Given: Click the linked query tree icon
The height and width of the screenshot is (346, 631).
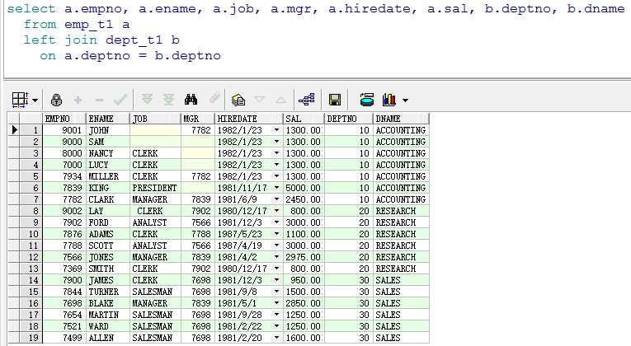Looking at the screenshot, I should [x=307, y=99].
